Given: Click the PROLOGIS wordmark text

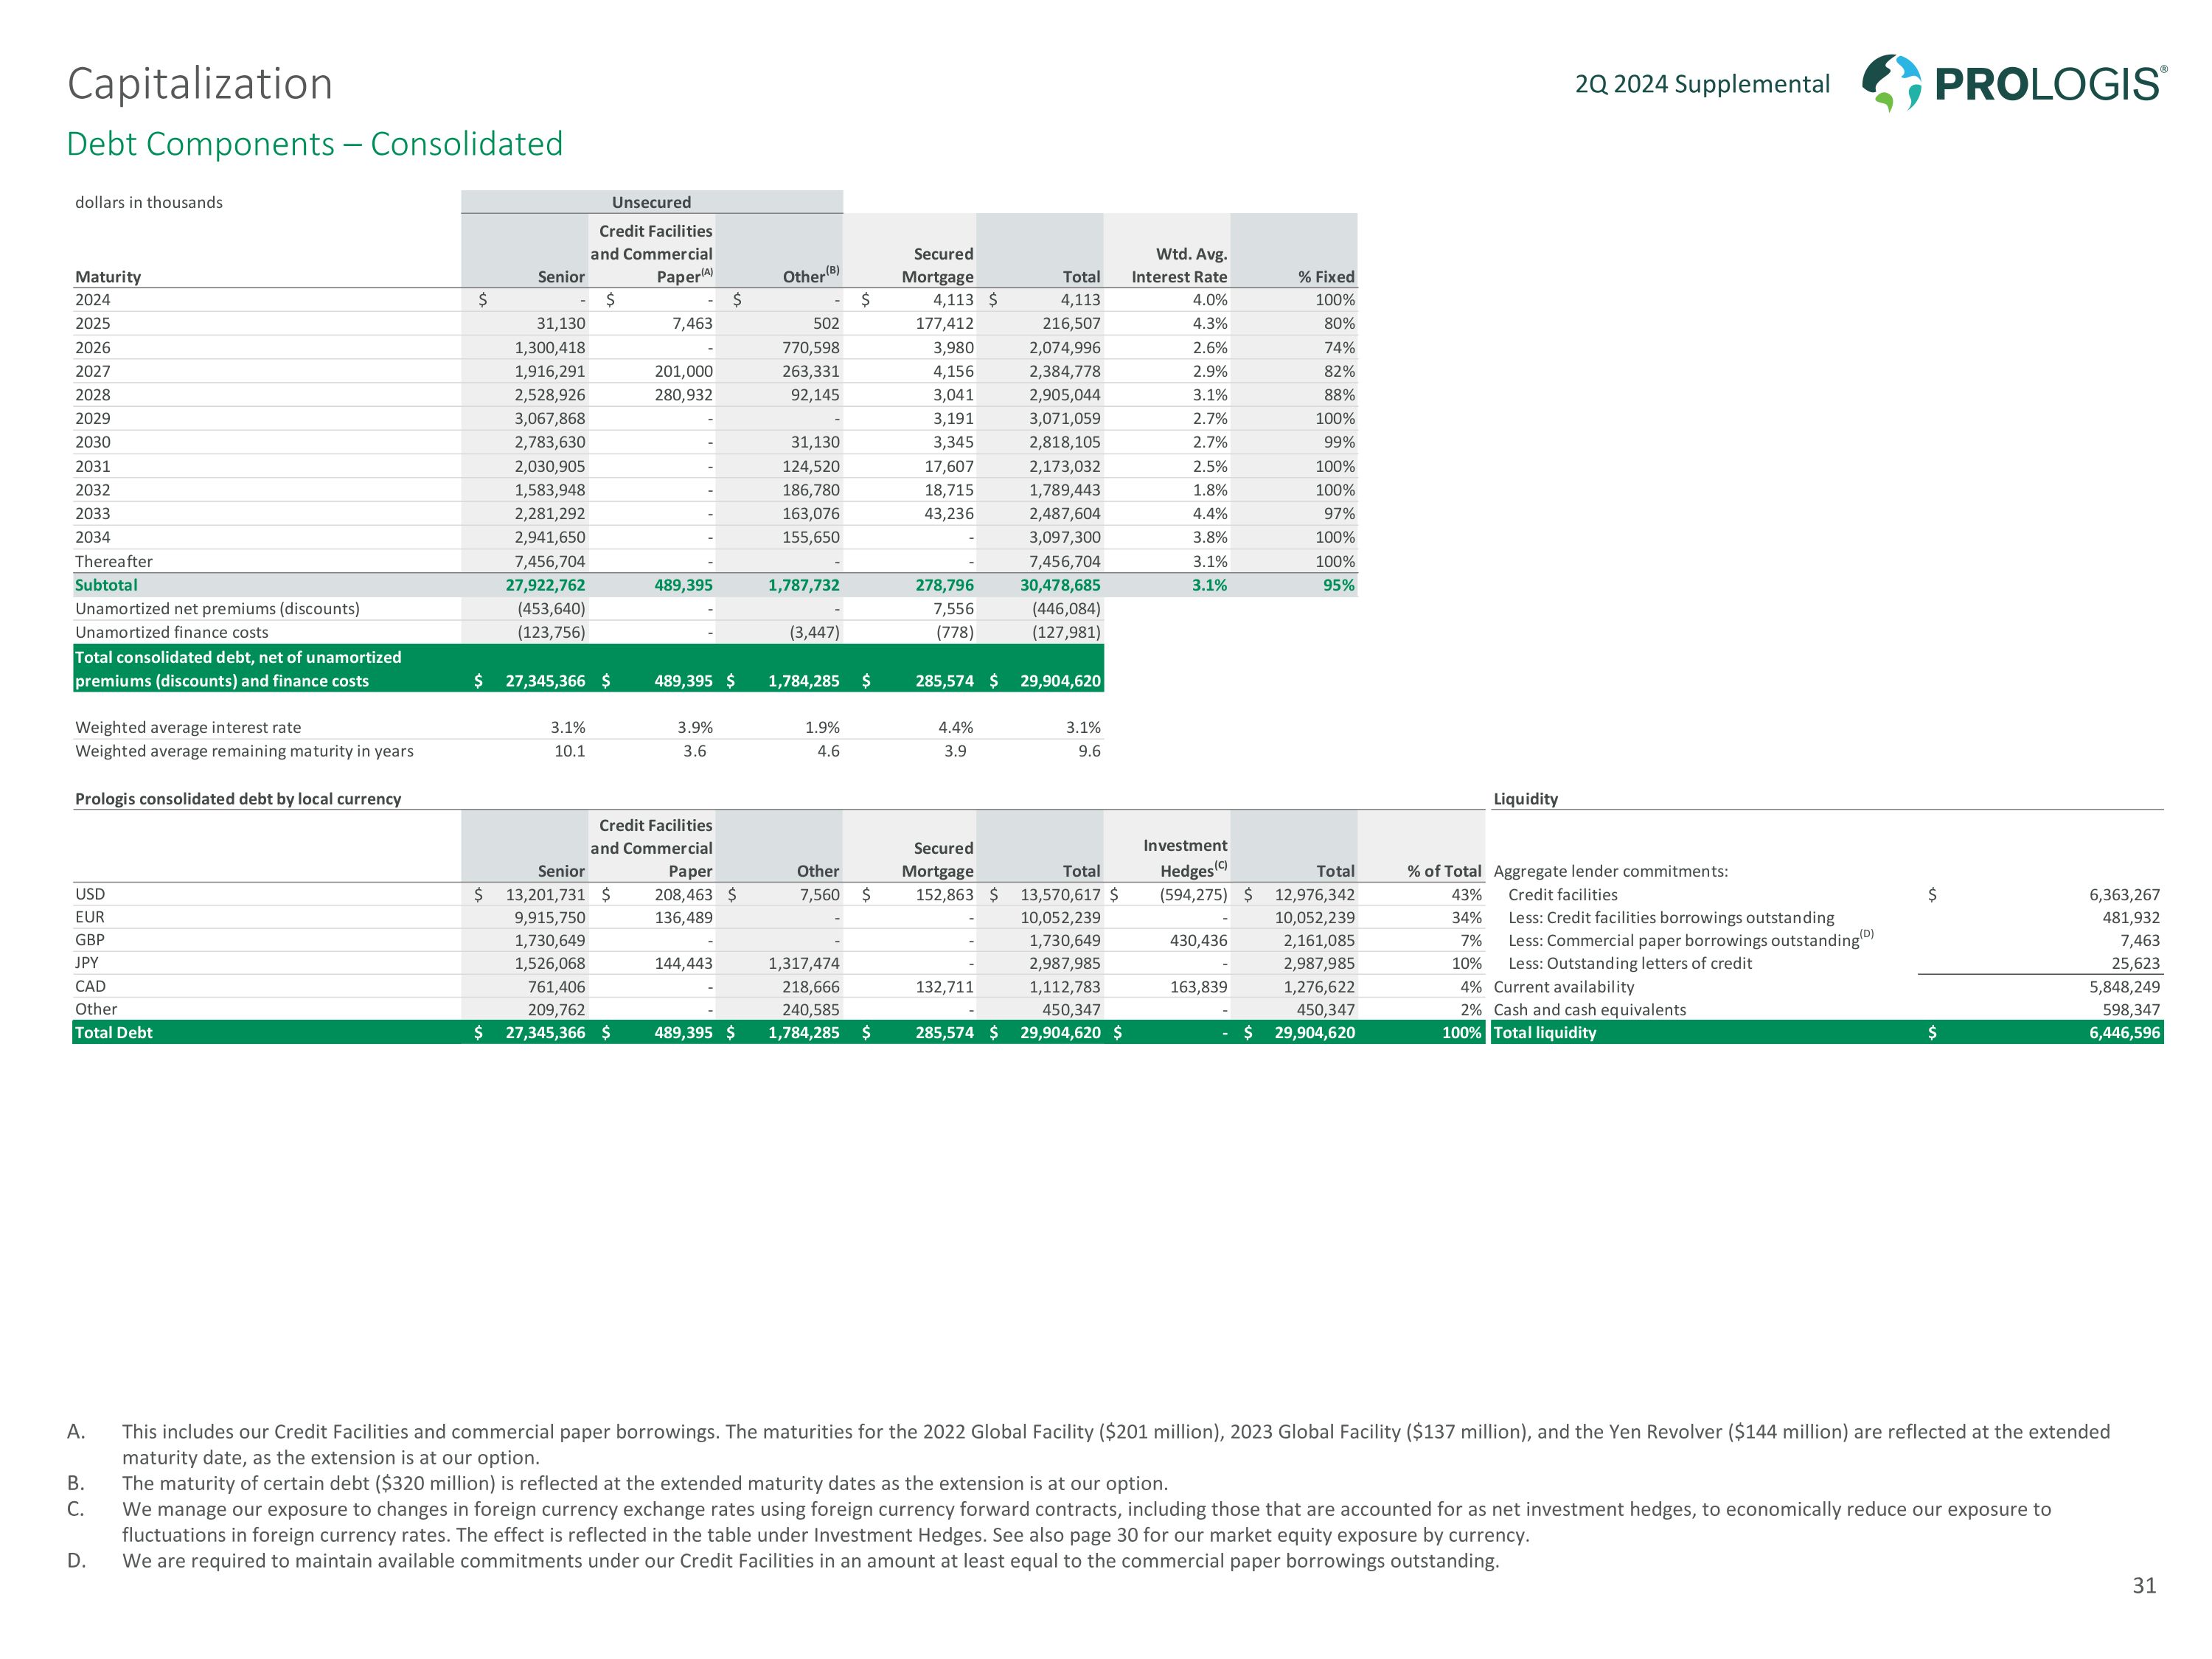Looking at the screenshot, I should pyautogui.click(x=2050, y=84).
